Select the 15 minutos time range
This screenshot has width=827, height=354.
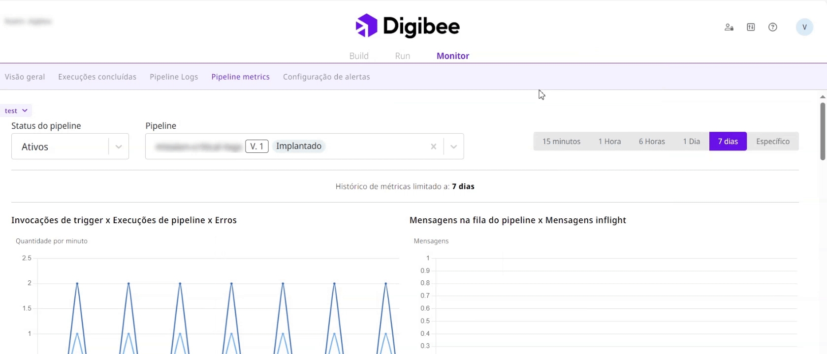(x=561, y=142)
